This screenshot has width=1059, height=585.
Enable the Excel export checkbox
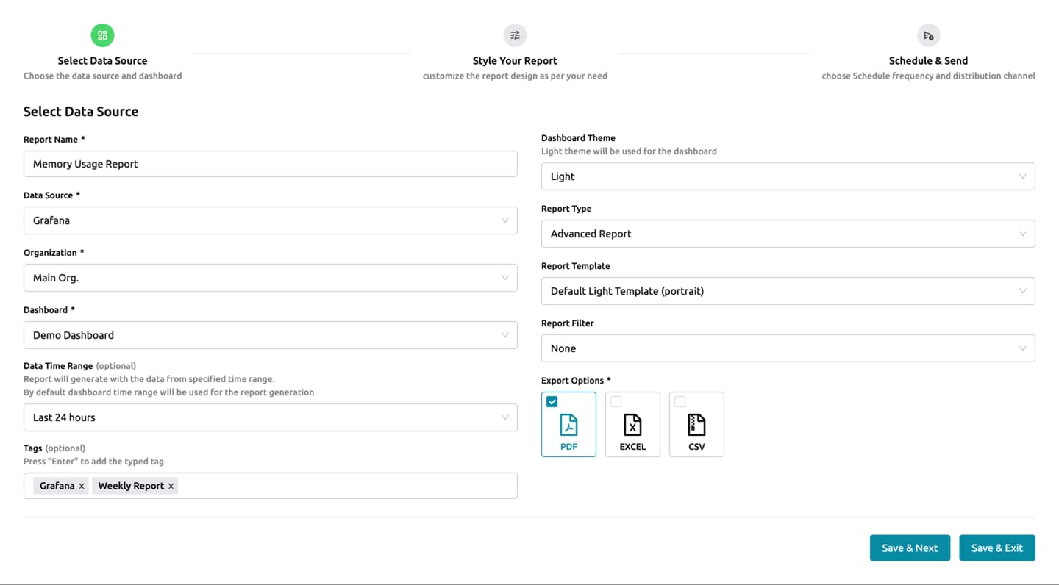[616, 402]
